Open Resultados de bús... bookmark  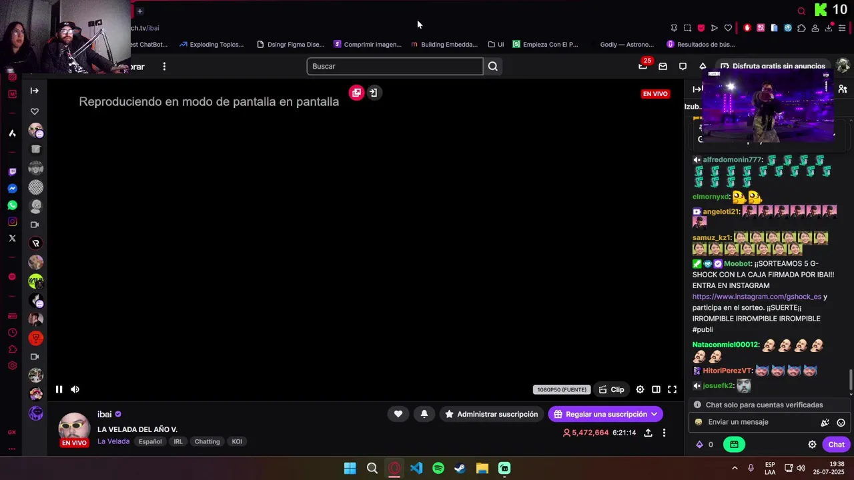tap(701, 45)
